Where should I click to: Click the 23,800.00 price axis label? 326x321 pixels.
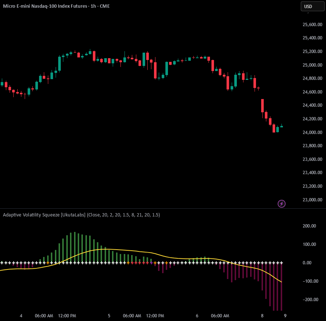[x=312, y=146]
